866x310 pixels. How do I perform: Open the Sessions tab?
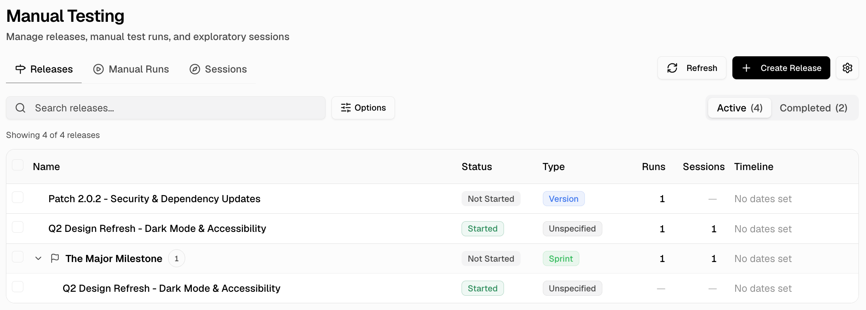tap(218, 69)
